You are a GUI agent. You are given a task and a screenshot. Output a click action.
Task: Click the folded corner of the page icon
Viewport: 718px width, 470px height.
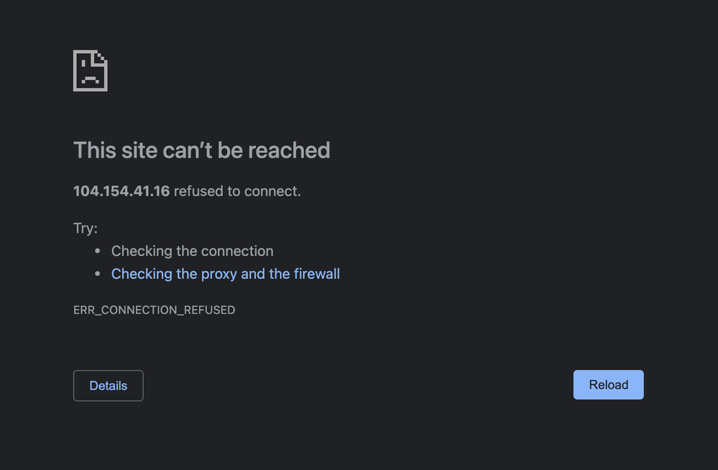(101, 57)
